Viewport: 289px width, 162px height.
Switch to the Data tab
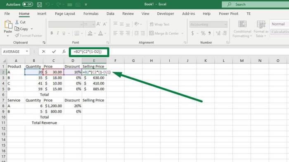pyautogui.click(x=110, y=14)
